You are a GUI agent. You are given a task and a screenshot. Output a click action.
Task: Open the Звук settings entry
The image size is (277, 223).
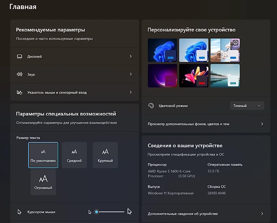(x=74, y=75)
